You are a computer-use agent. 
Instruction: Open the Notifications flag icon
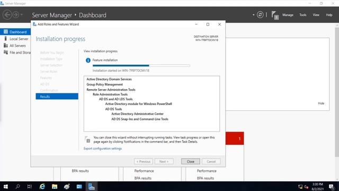click(275, 15)
